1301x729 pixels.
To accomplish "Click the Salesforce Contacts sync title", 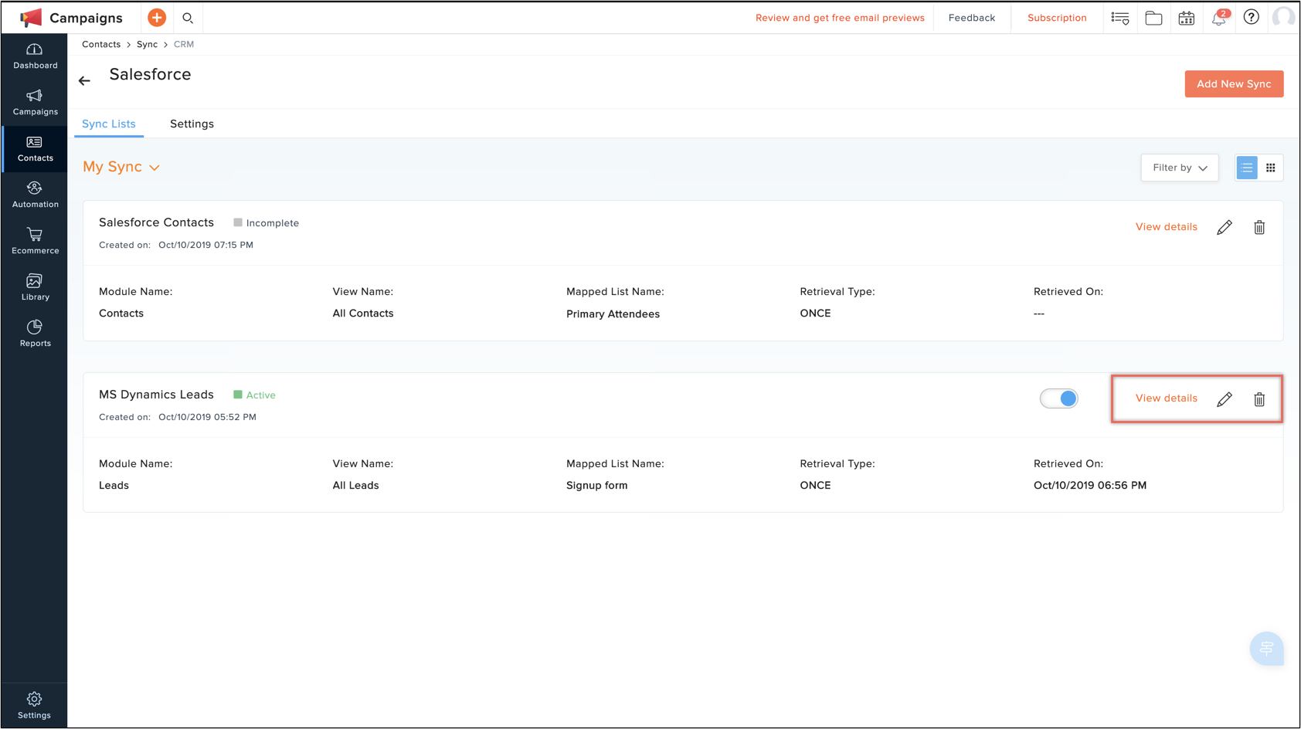I will tap(156, 222).
